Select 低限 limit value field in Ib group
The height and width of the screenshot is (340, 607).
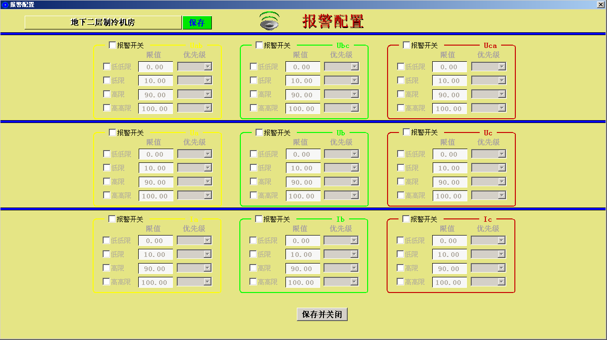click(x=302, y=255)
